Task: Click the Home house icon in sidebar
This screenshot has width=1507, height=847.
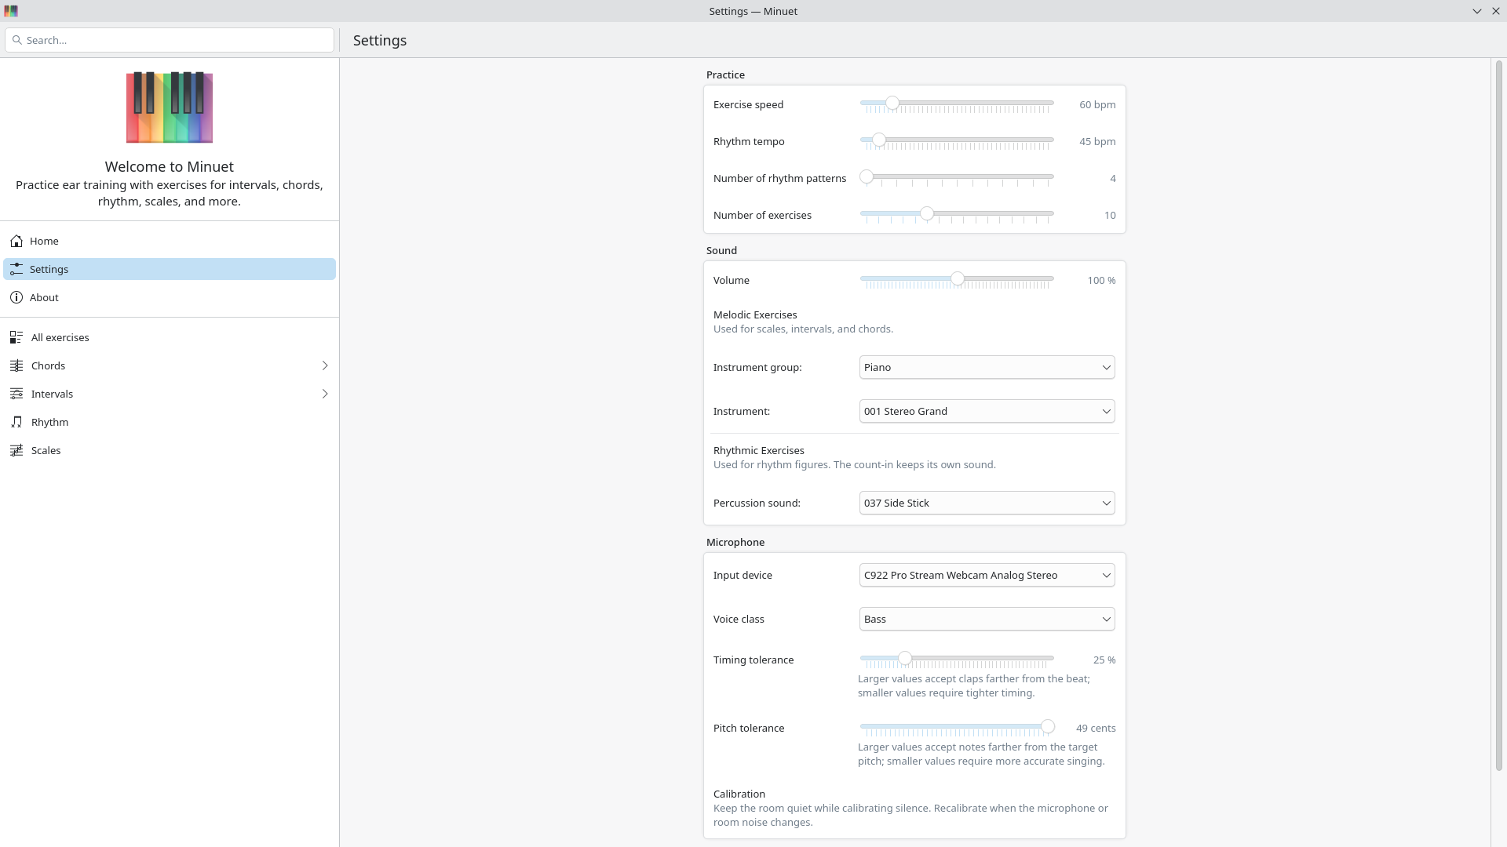Action: coord(16,241)
